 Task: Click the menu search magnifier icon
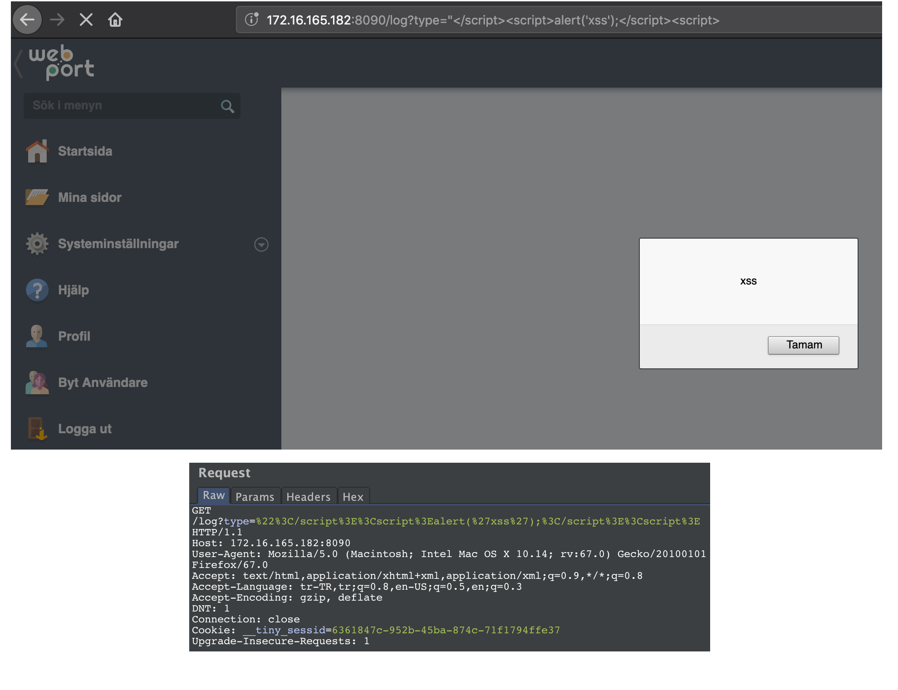(227, 107)
